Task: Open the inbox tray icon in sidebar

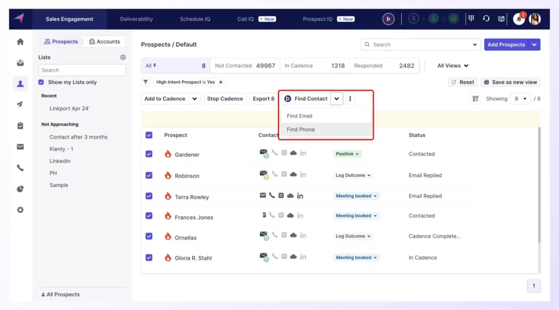Action: point(20,63)
